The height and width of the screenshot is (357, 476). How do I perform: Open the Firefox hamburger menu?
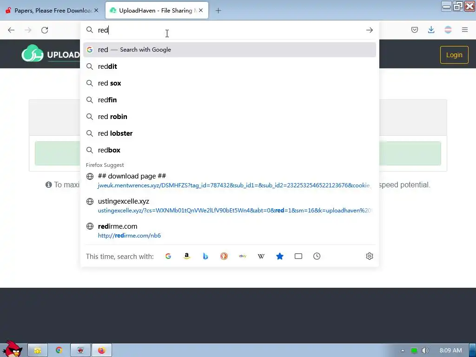pyautogui.click(x=465, y=30)
